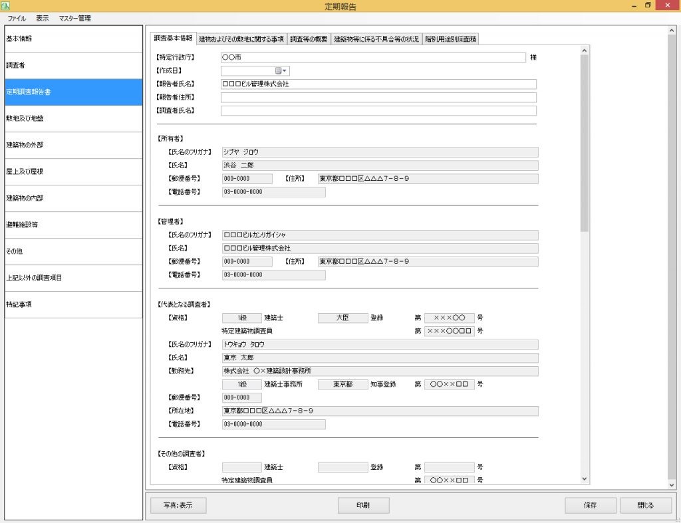The height and width of the screenshot is (523, 681).
Task: Open 上記以外の調査項目 in the sidebar
Action: coord(73,278)
